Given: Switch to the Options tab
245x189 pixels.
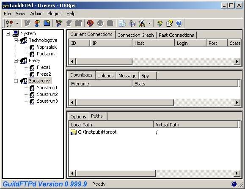Looking at the screenshot, I should pyautogui.click(x=78, y=117).
